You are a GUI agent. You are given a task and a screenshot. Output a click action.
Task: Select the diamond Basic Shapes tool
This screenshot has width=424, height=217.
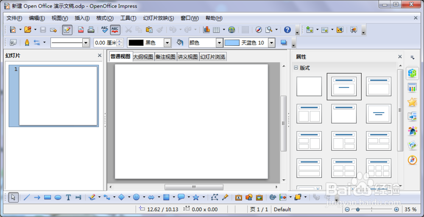tap(122, 197)
